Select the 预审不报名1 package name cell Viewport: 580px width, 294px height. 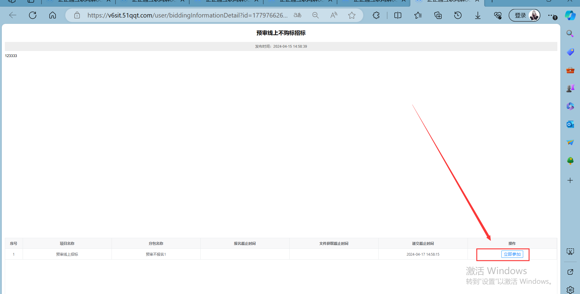(156, 254)
